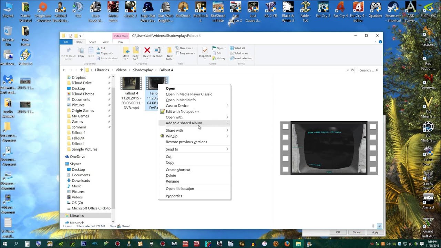Expand recent locations dropdown near Back arrow
441x248 pixels.
tap(76, 70)
